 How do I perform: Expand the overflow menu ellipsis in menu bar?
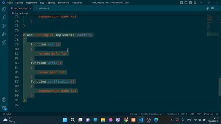coord(87,3)
